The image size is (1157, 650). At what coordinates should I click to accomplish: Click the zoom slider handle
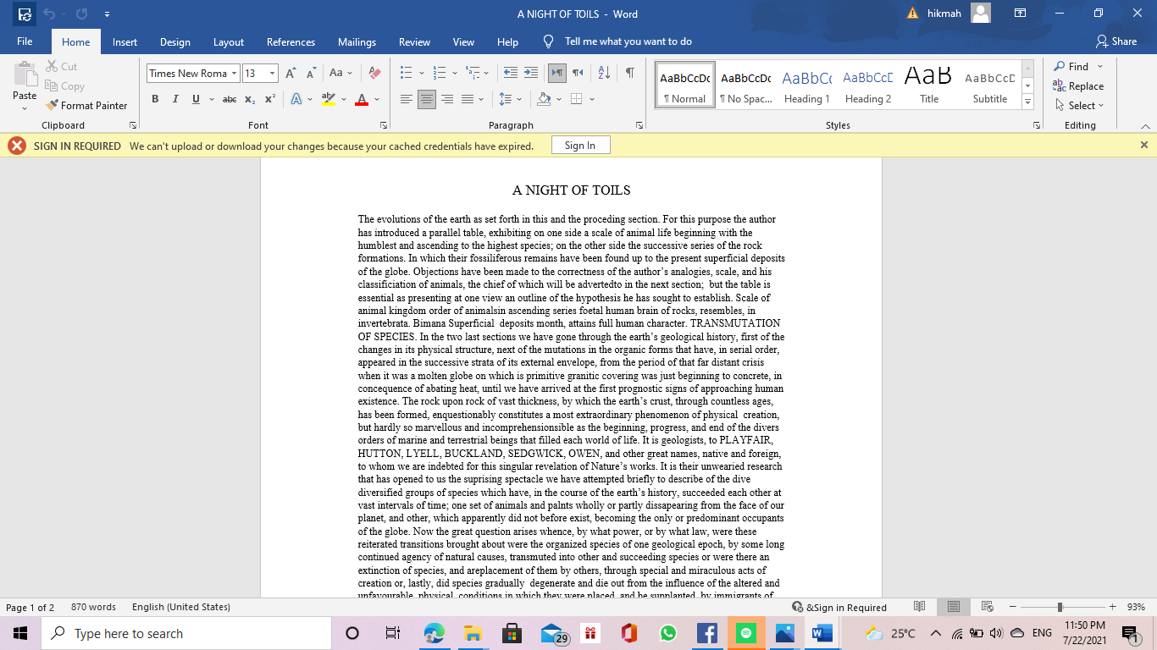point(1060,607)
